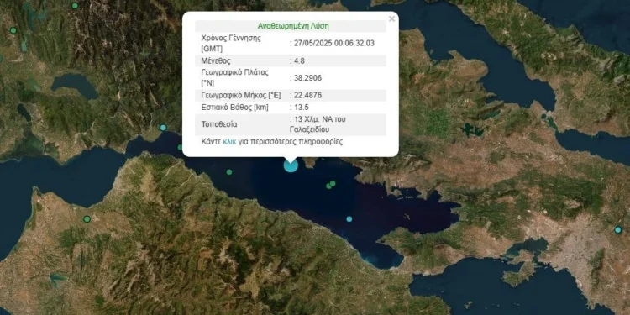This screenshot has height=315, width=630.
Task: Click the latitude value '38.2906'
Action: click(307, 78)
